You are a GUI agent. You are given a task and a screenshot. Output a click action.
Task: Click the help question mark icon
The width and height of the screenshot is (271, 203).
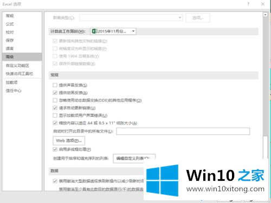[248, 4]
